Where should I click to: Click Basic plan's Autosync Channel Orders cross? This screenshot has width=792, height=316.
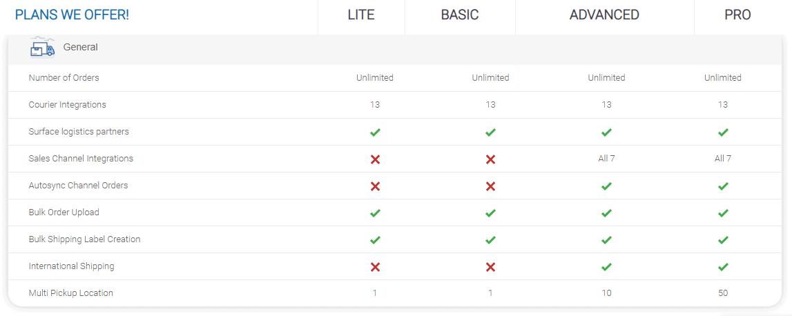(x=490, y=186)
